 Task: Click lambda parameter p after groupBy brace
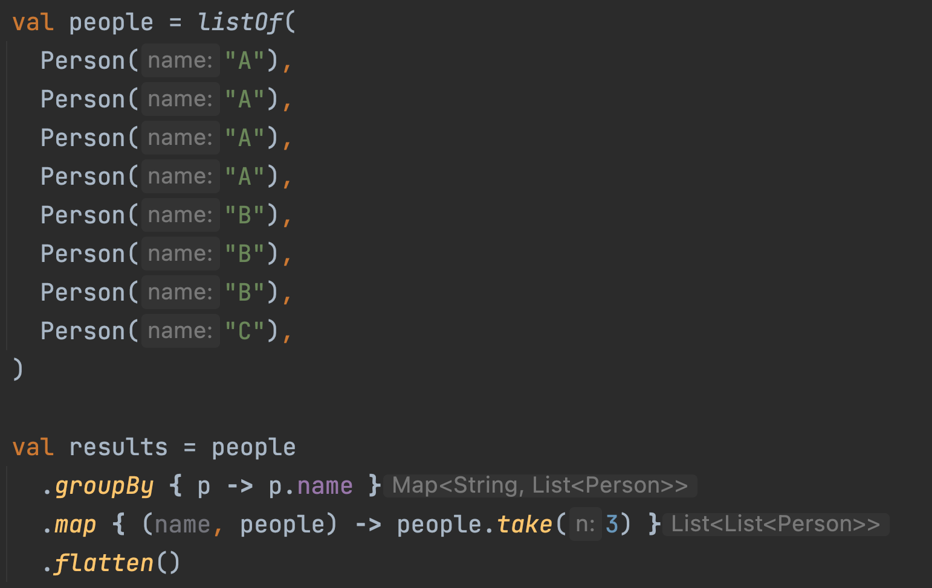[x=204, y=486]
